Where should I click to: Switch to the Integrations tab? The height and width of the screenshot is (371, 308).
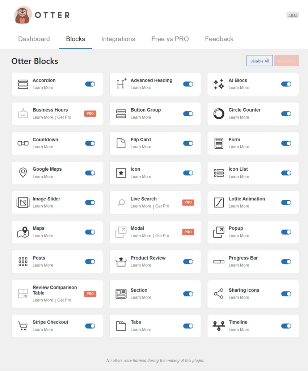click(118, 39)
